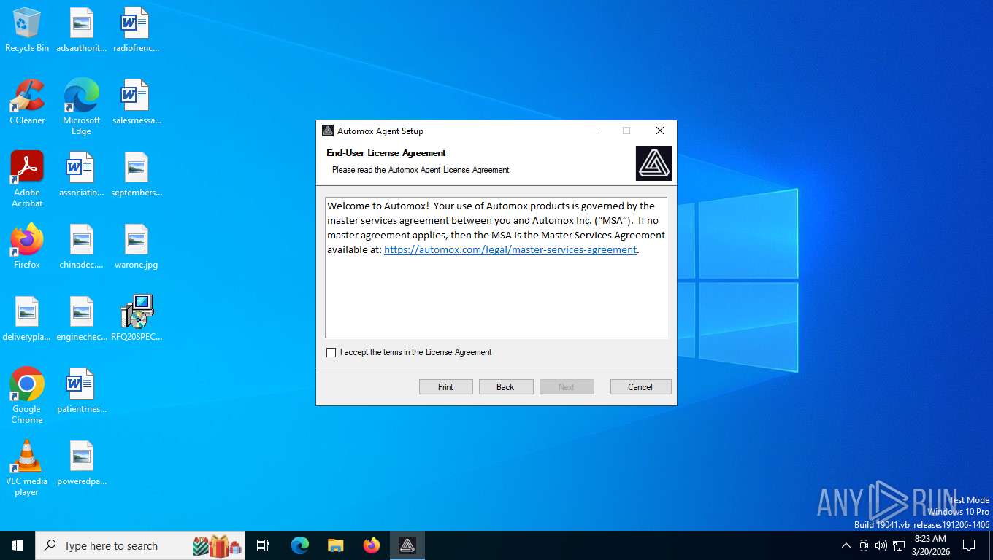993x560 pixels.
Task: Select the poweredpa... image file
Action: click(x=81, y=463)
